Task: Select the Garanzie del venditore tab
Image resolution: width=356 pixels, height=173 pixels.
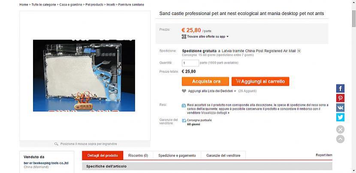Action: pos(223,155)
